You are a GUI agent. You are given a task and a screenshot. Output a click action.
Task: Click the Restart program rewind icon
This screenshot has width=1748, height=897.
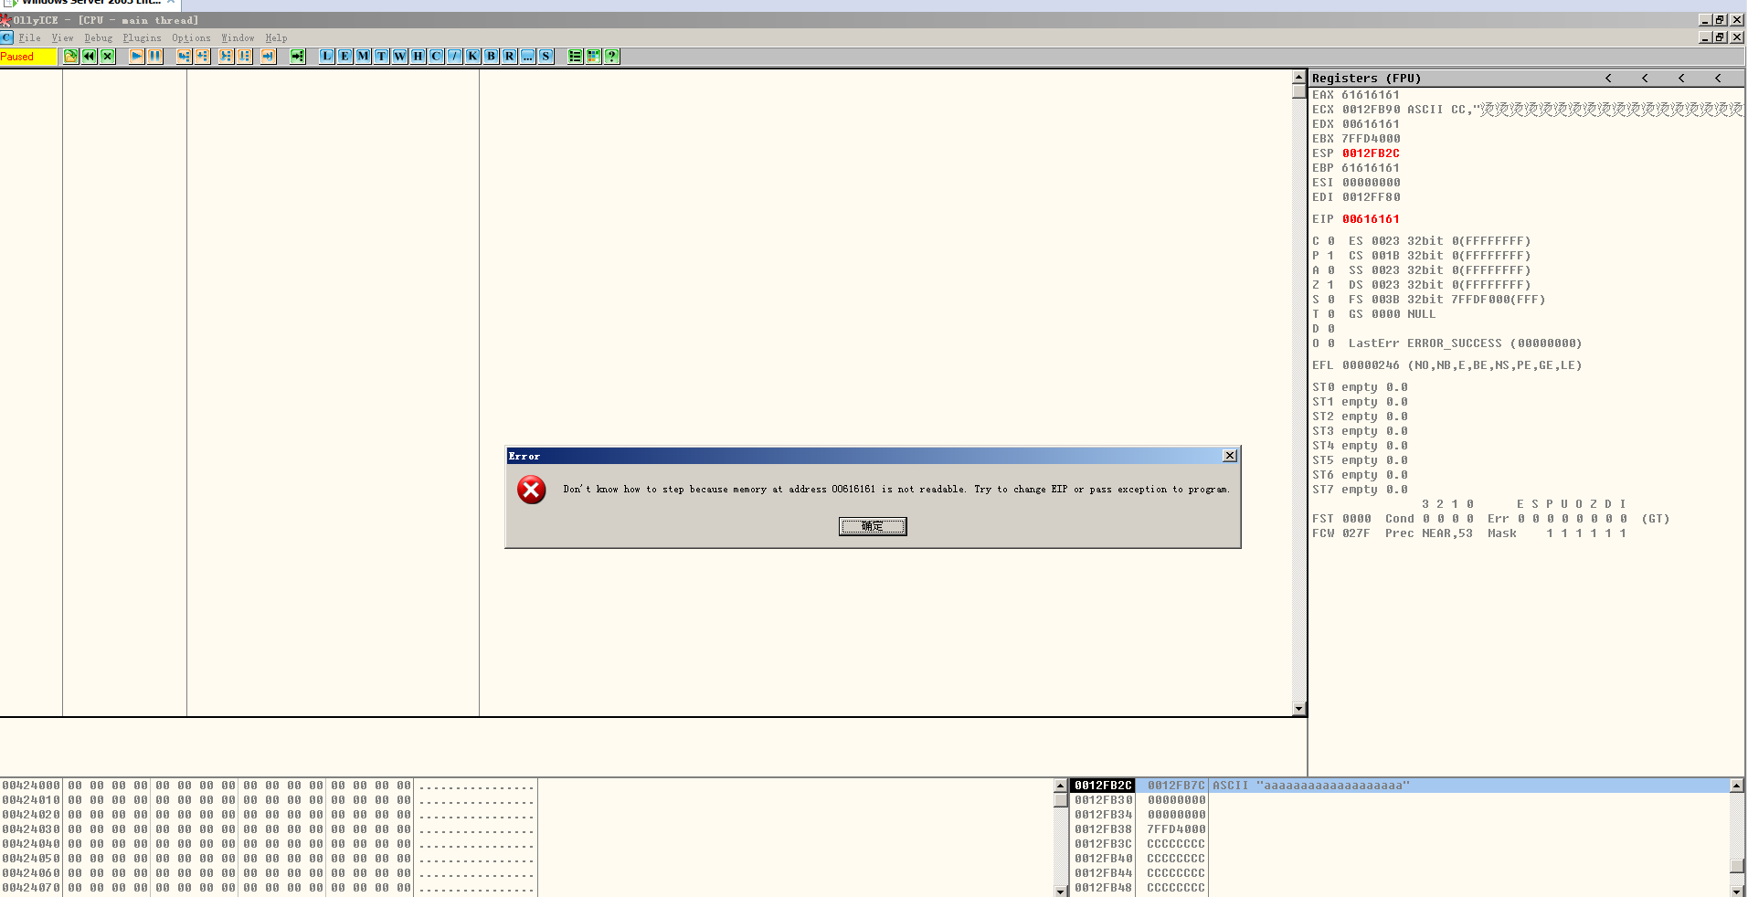(89, 57)
